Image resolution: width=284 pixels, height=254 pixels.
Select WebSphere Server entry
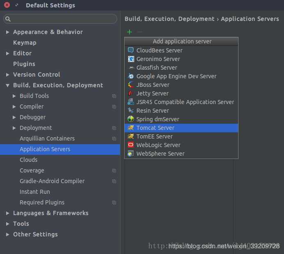coord(181,154)
